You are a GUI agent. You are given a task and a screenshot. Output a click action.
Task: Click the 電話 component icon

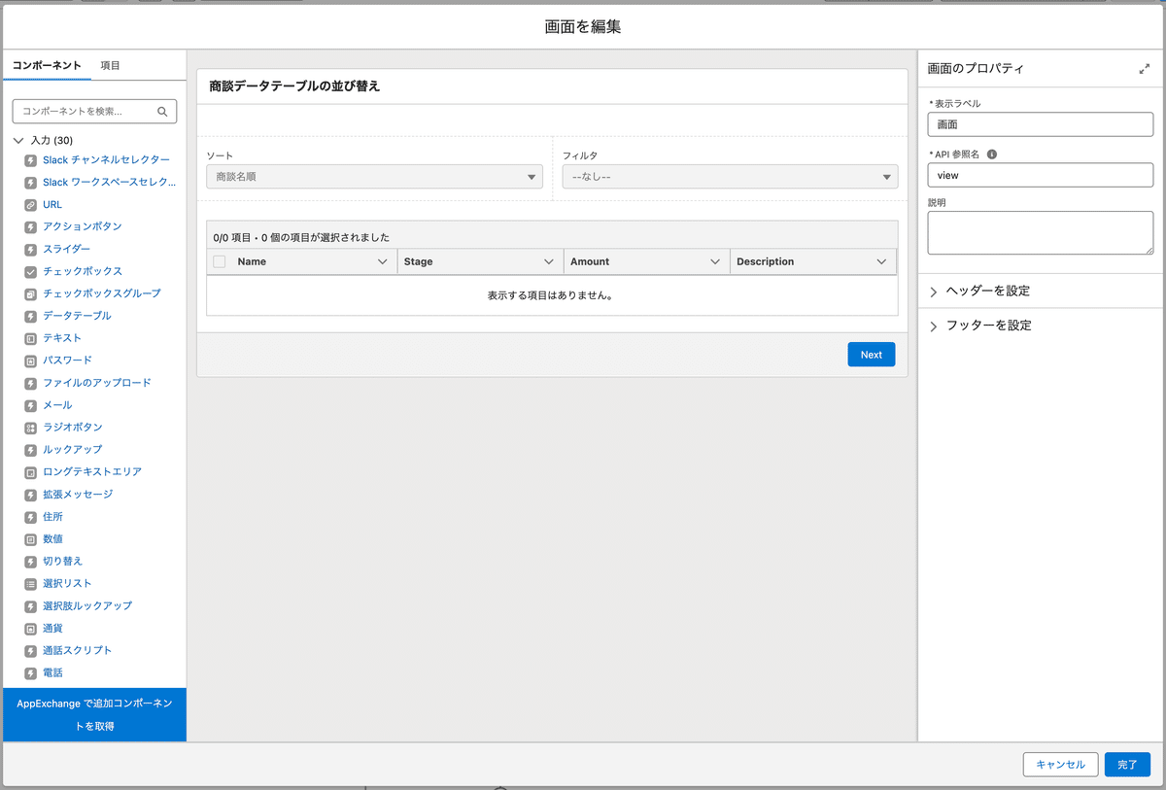31,673
